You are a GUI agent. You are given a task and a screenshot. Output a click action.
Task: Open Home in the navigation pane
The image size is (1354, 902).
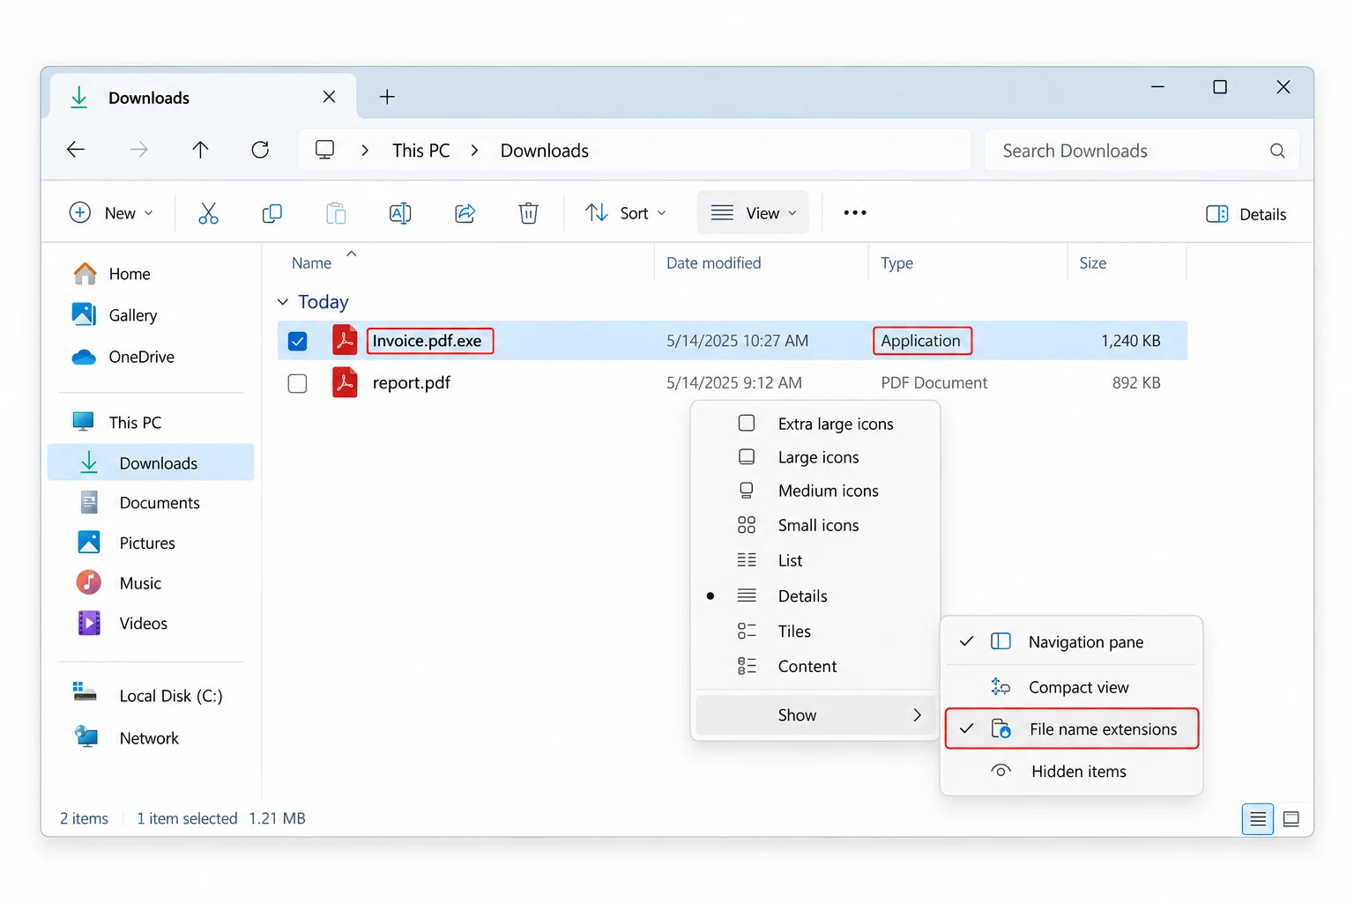(x=130, y=274)
